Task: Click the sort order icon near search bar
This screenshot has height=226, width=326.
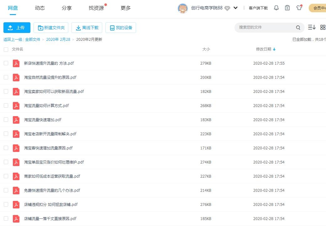Action: 312,28
